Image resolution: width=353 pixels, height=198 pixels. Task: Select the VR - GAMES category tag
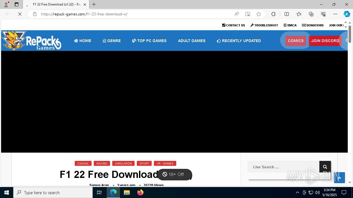pyautogui.click(x=165, y=163)
